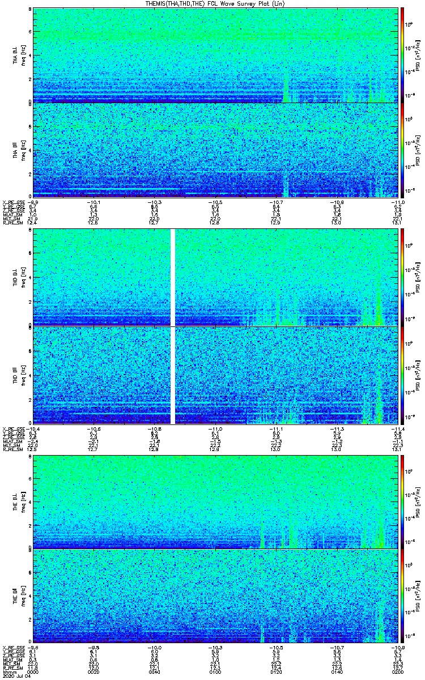Click the PSD color bar beside THD B∥
The width and height of the screenshot is (425, 680).
[402, 375]
